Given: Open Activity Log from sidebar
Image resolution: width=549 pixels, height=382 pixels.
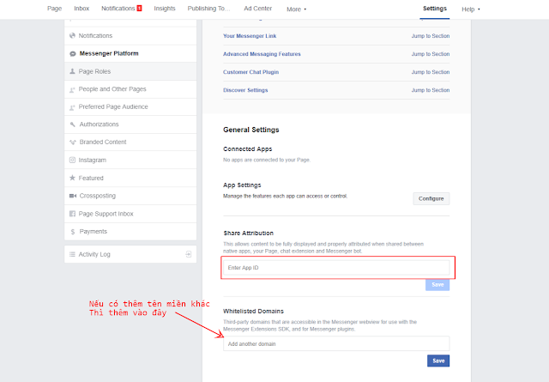Looking at the screenshot, I should pos(130,254).
